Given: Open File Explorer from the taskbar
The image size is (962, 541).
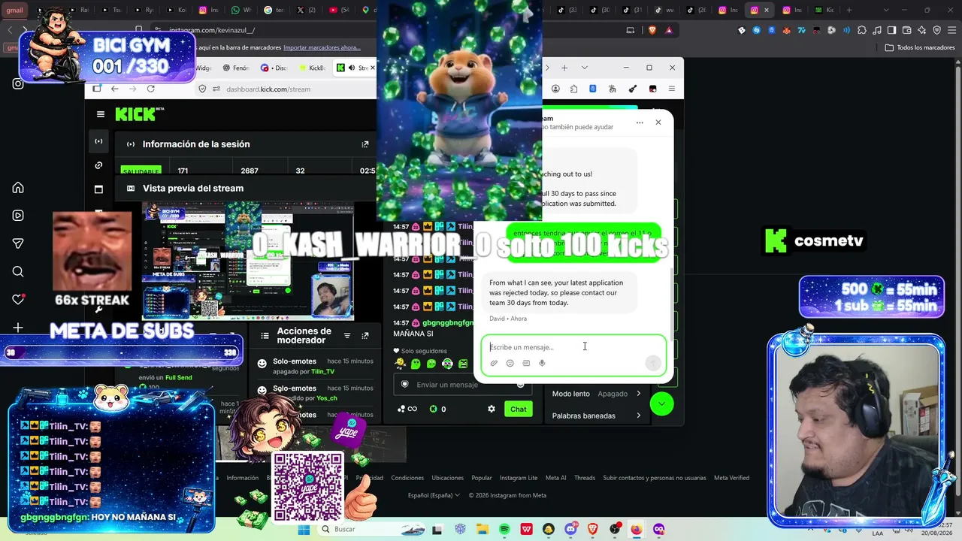Looking at the screenshot, I should [482, 529].
